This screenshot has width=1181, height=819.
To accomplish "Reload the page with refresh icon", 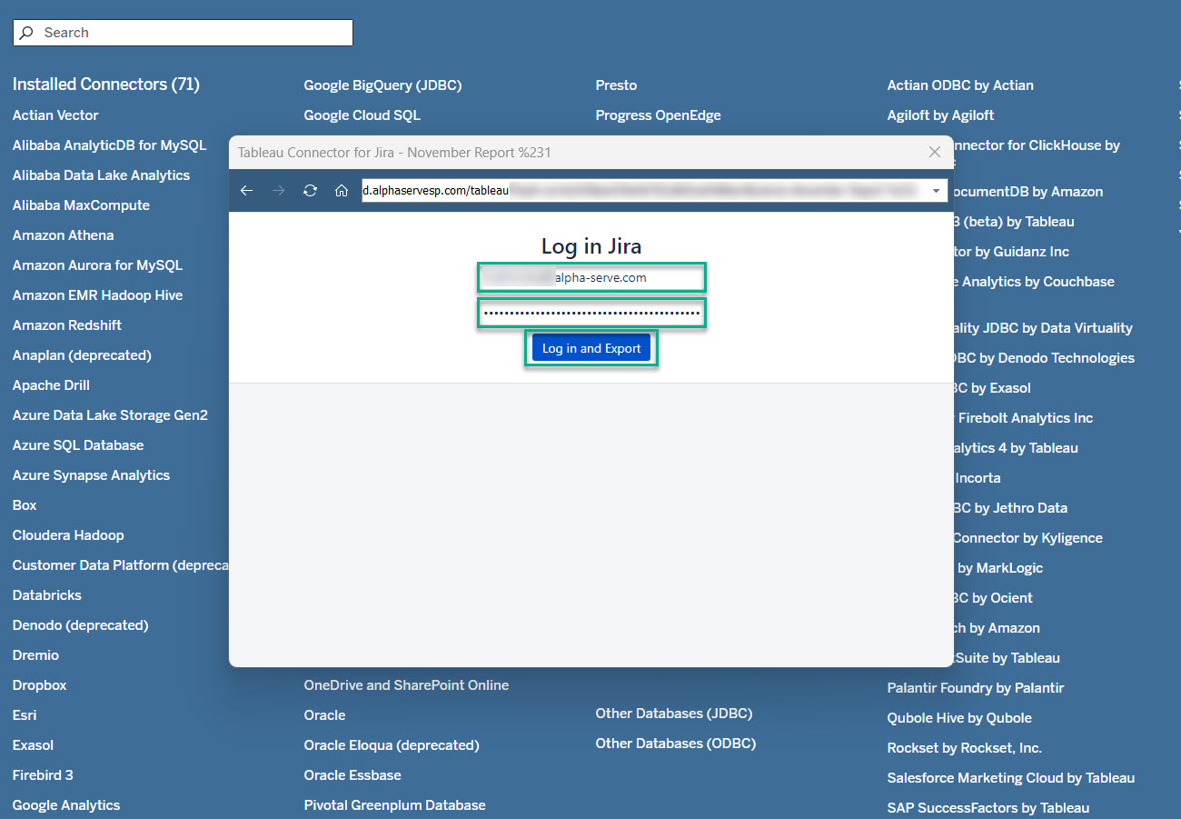I will 310,191.
